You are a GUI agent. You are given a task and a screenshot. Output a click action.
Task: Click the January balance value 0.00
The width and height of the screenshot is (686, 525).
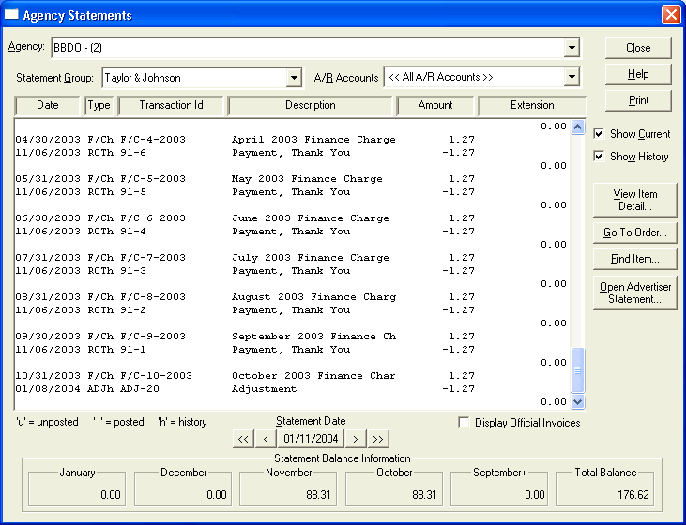[x=110, y=495]
